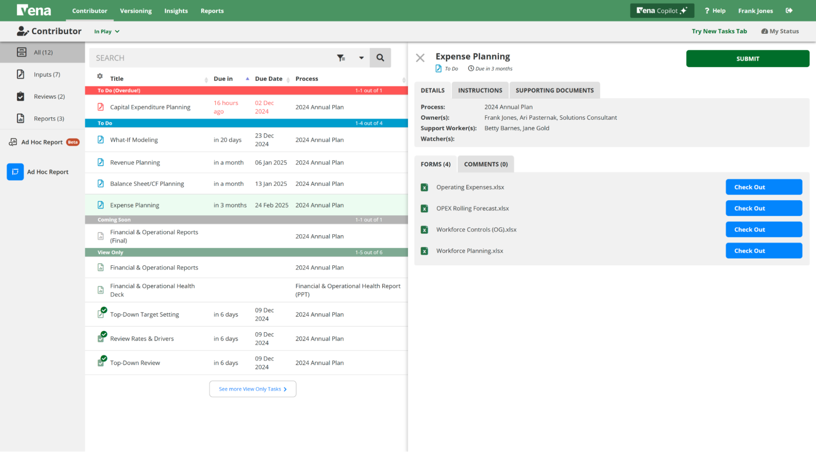The width and height of the screenshot is (816, 452).
Task: Open the filter options in the search bar
Action: pyautogui.click(x=342, y=57)
